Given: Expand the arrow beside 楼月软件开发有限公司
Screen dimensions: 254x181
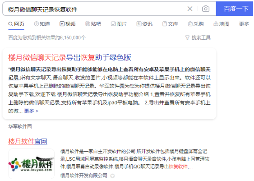Looking at the screenshot, I should pyautogui.click(x=112, y=176).
